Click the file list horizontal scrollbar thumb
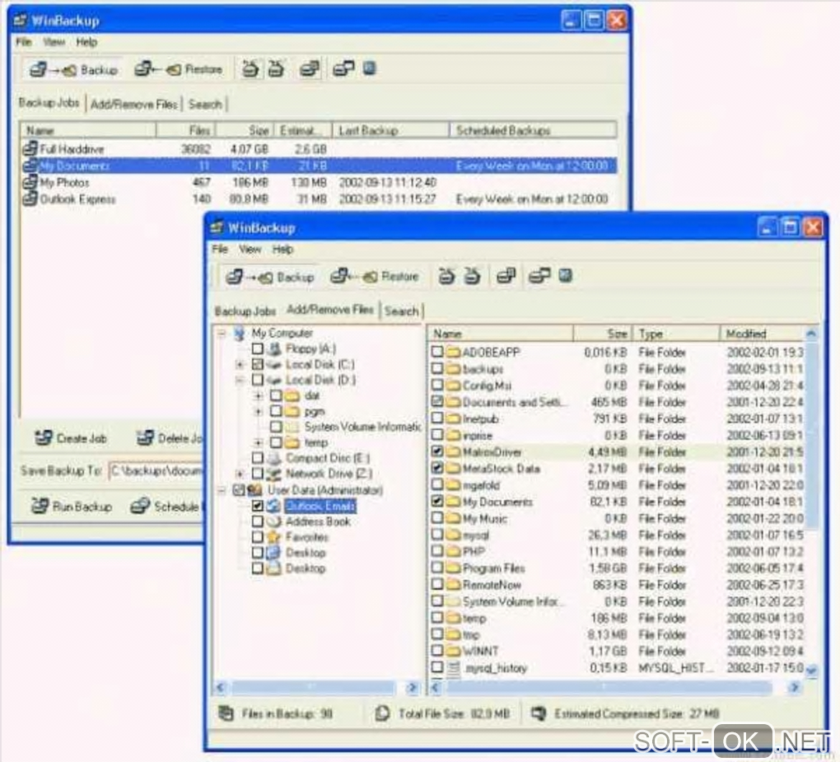 pos(608,686)
